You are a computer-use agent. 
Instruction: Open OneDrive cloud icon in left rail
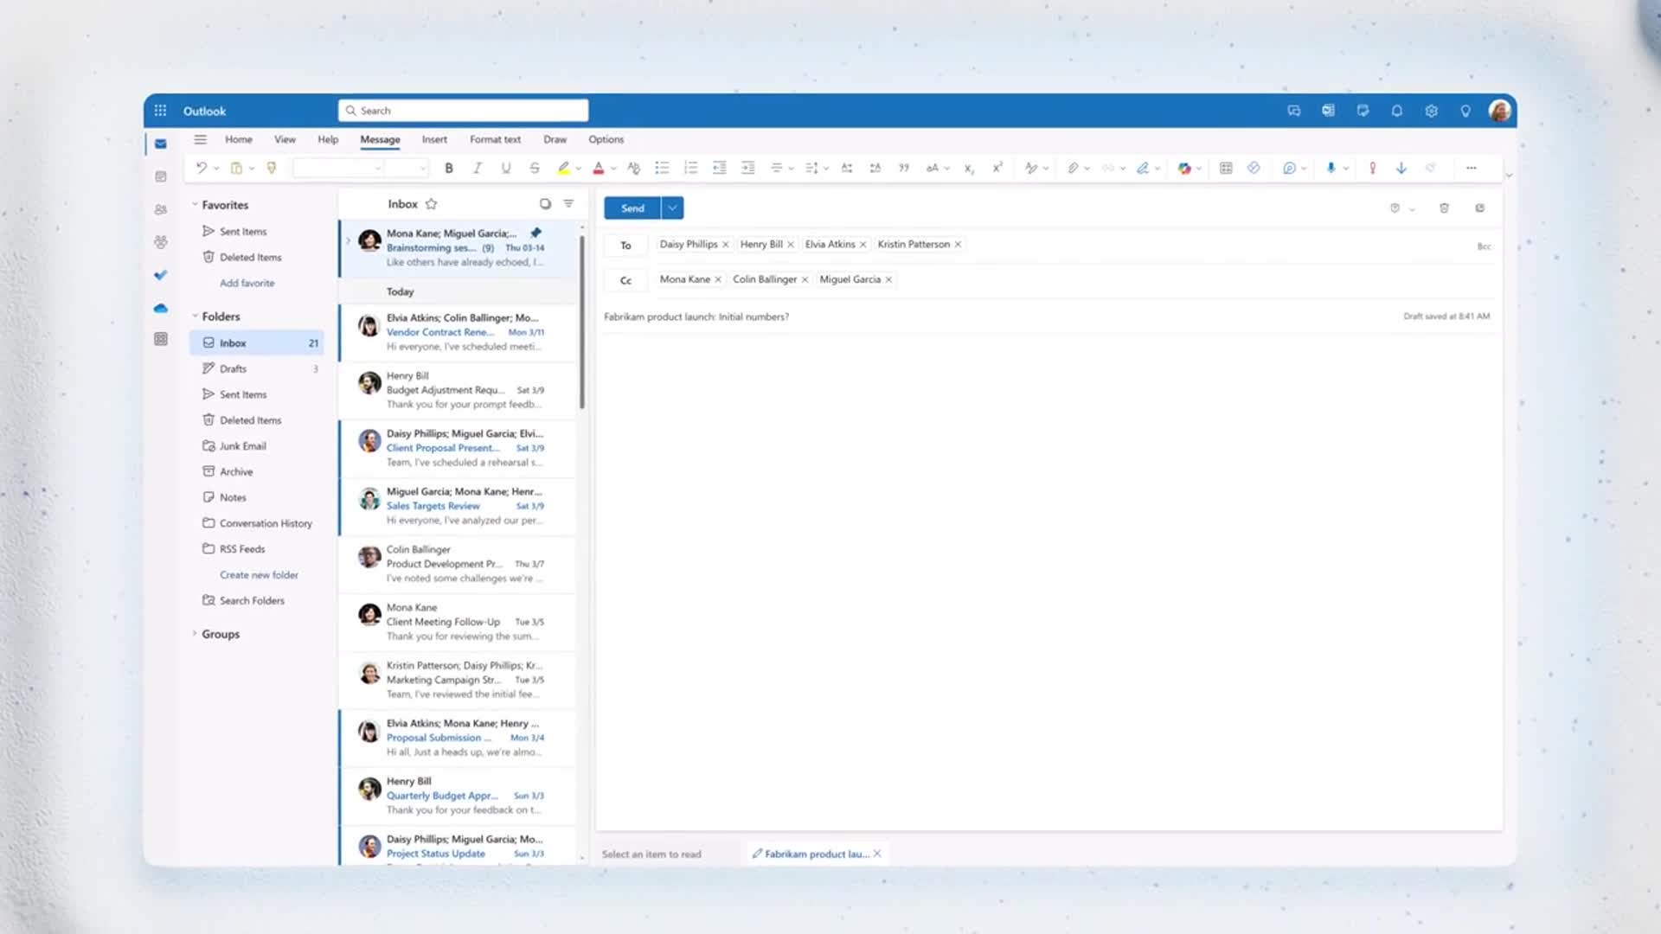point(161,309)
